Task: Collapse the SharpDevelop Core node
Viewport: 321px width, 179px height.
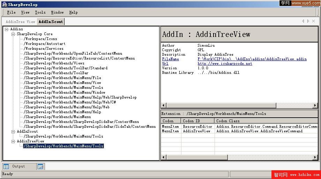Action: tap(13, 34)
